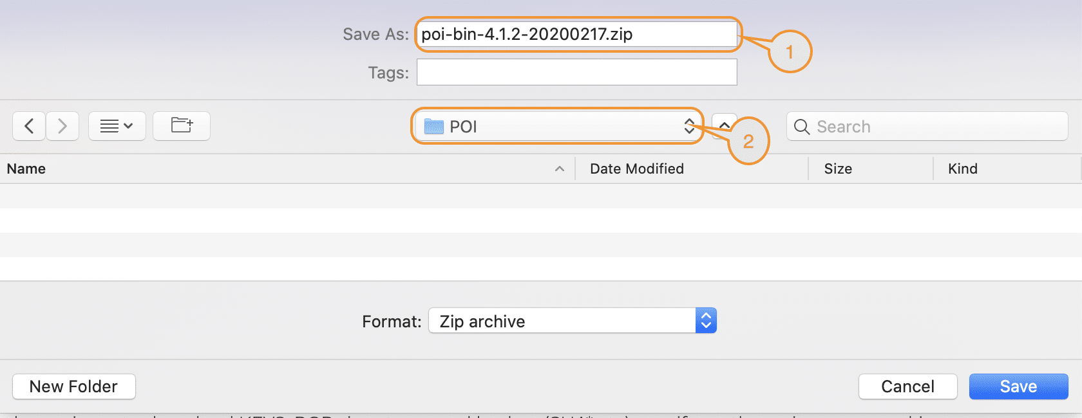Cancel the save dialog
This screenshot has height=418, width=1082.
pyautogui.click(x=907, y=386)
